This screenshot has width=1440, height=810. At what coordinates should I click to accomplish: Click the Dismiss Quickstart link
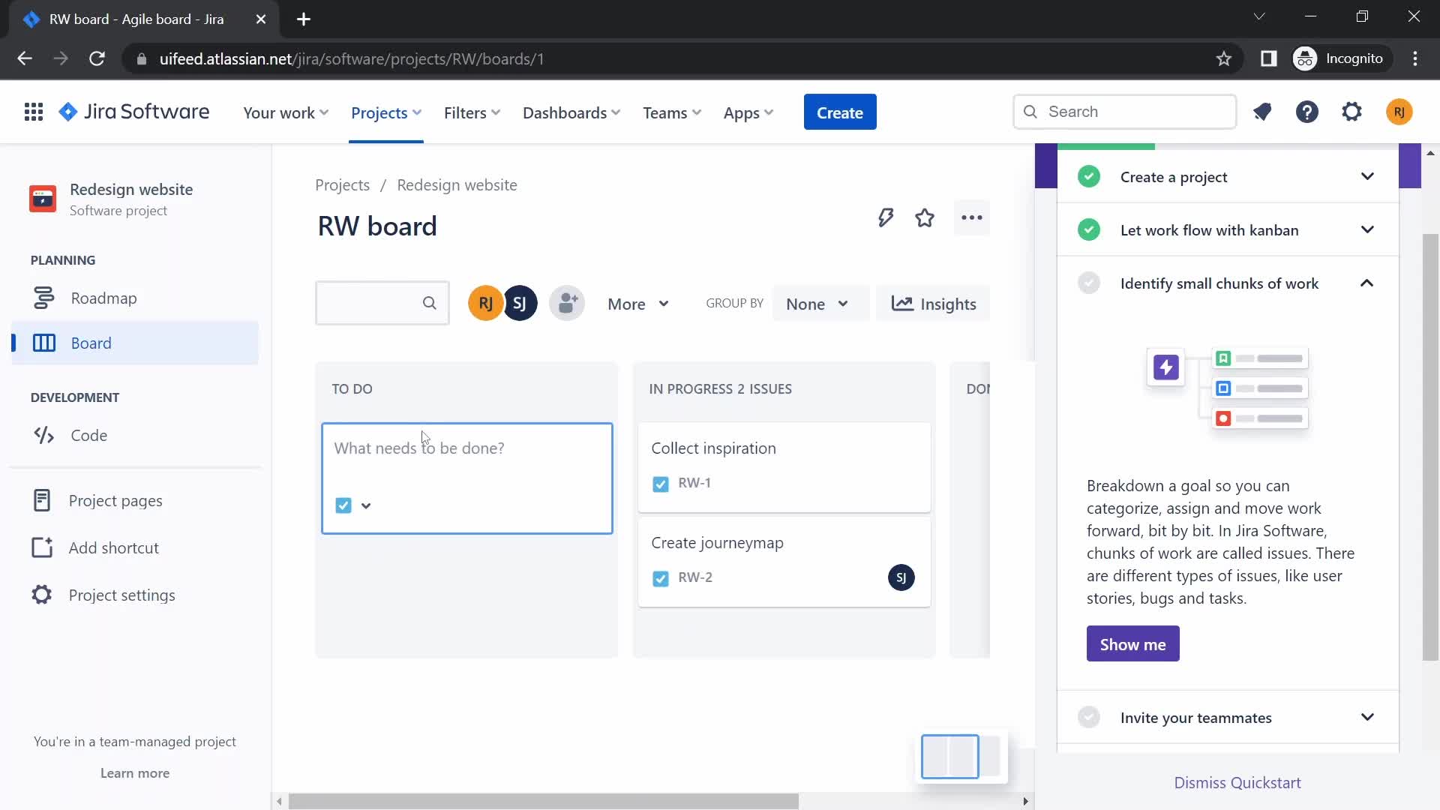(x=1237, y=782)
